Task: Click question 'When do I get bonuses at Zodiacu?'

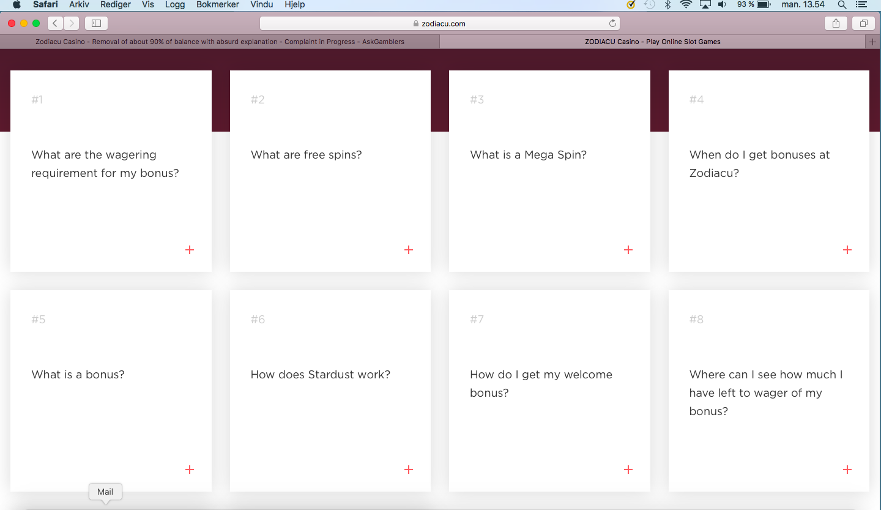Action: 759,164
